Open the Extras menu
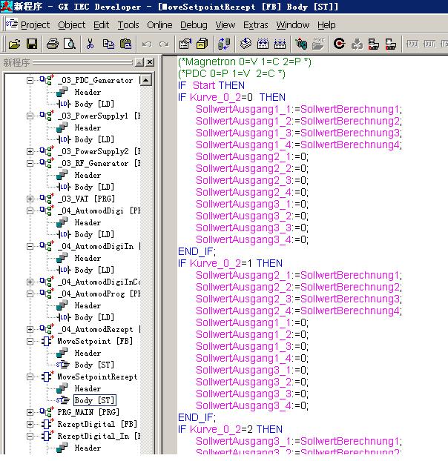448x461 pixels. (x=256, y=24)
